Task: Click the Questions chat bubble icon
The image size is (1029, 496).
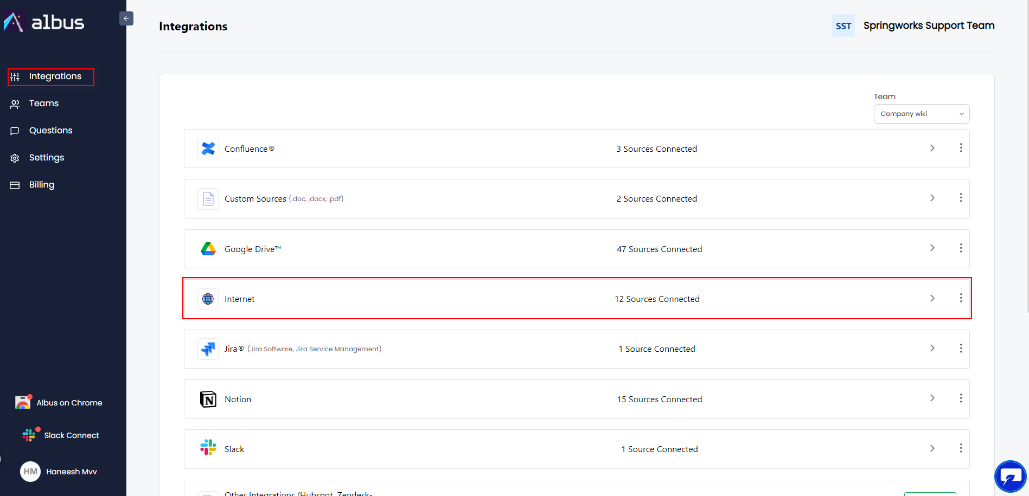Action: [15, 131]
